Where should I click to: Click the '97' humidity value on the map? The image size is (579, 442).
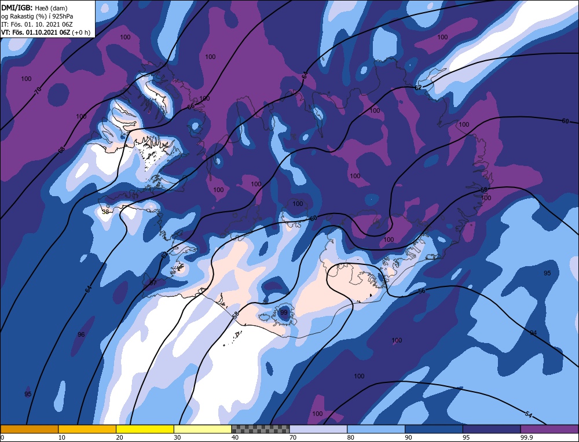153,283
